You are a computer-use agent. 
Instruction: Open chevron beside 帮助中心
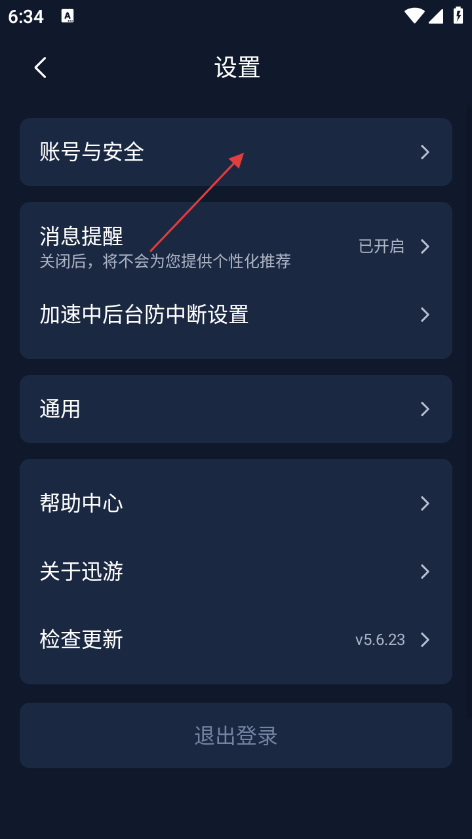(425, 503)
